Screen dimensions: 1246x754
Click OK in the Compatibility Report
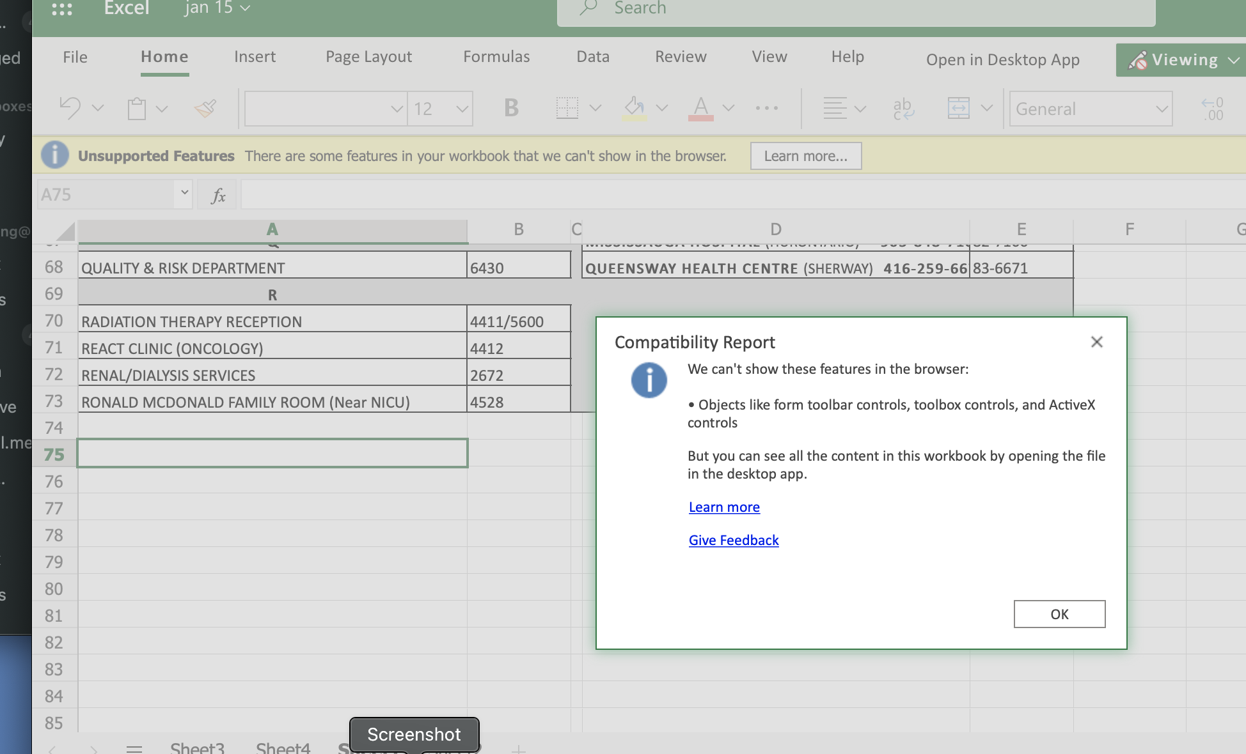(1059, 614)
